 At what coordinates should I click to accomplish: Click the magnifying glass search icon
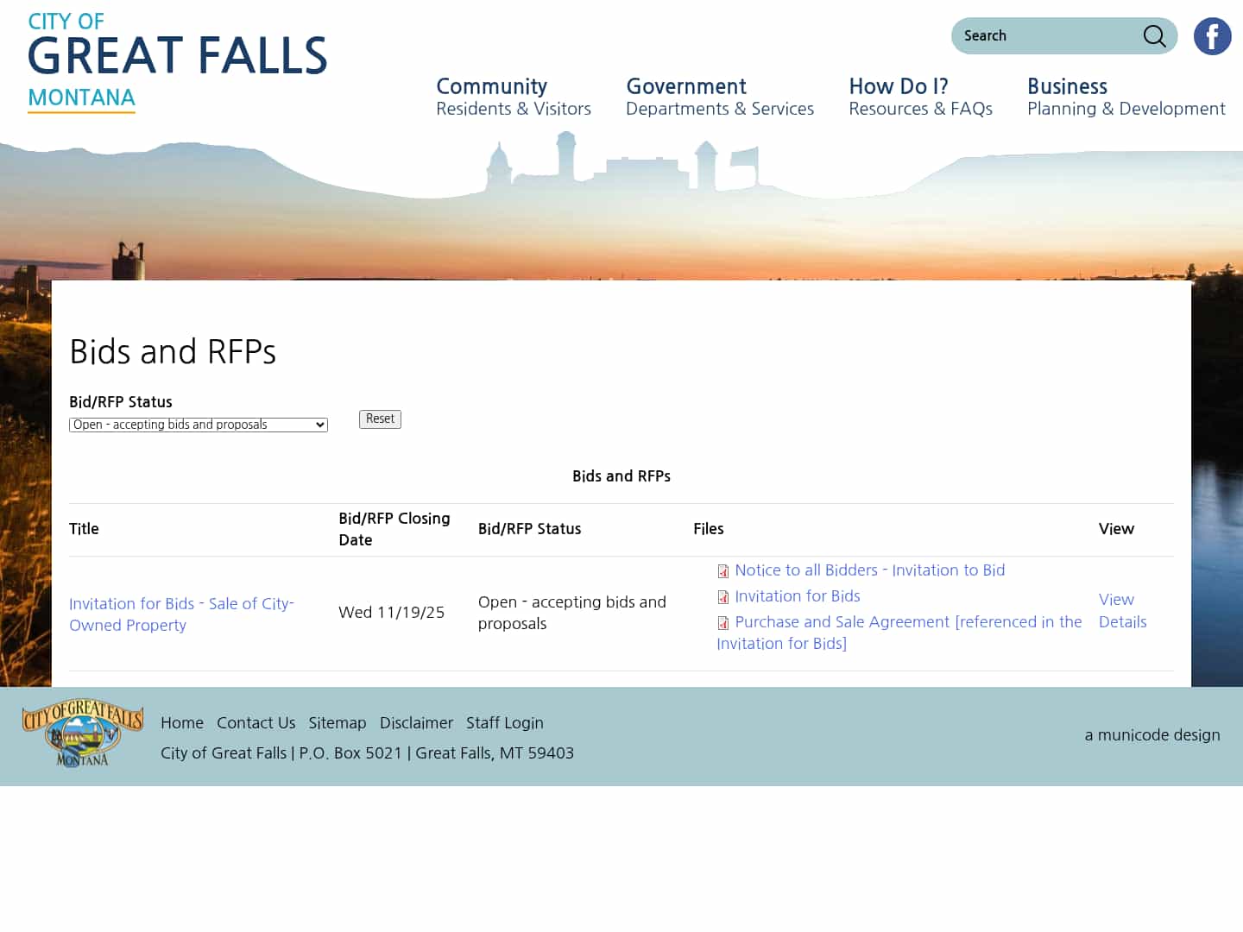[x=1154, y=36]
